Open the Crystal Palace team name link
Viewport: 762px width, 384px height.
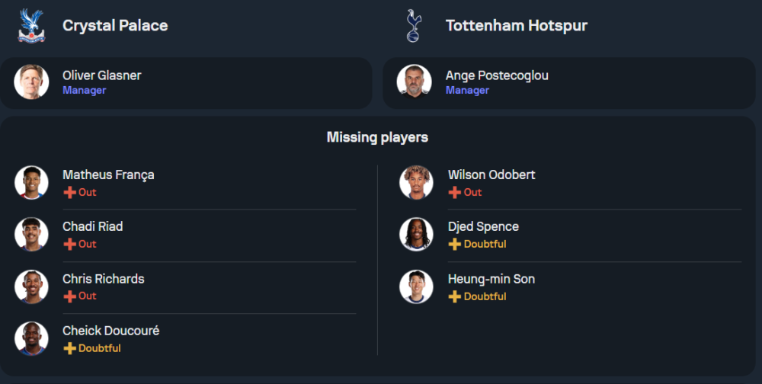tap(115, 25)
